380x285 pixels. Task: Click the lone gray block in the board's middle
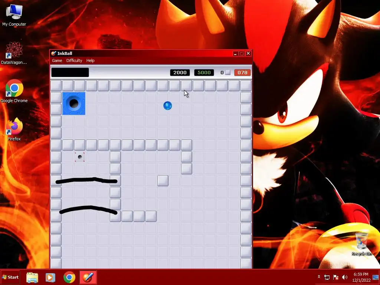tap(163, 181)
